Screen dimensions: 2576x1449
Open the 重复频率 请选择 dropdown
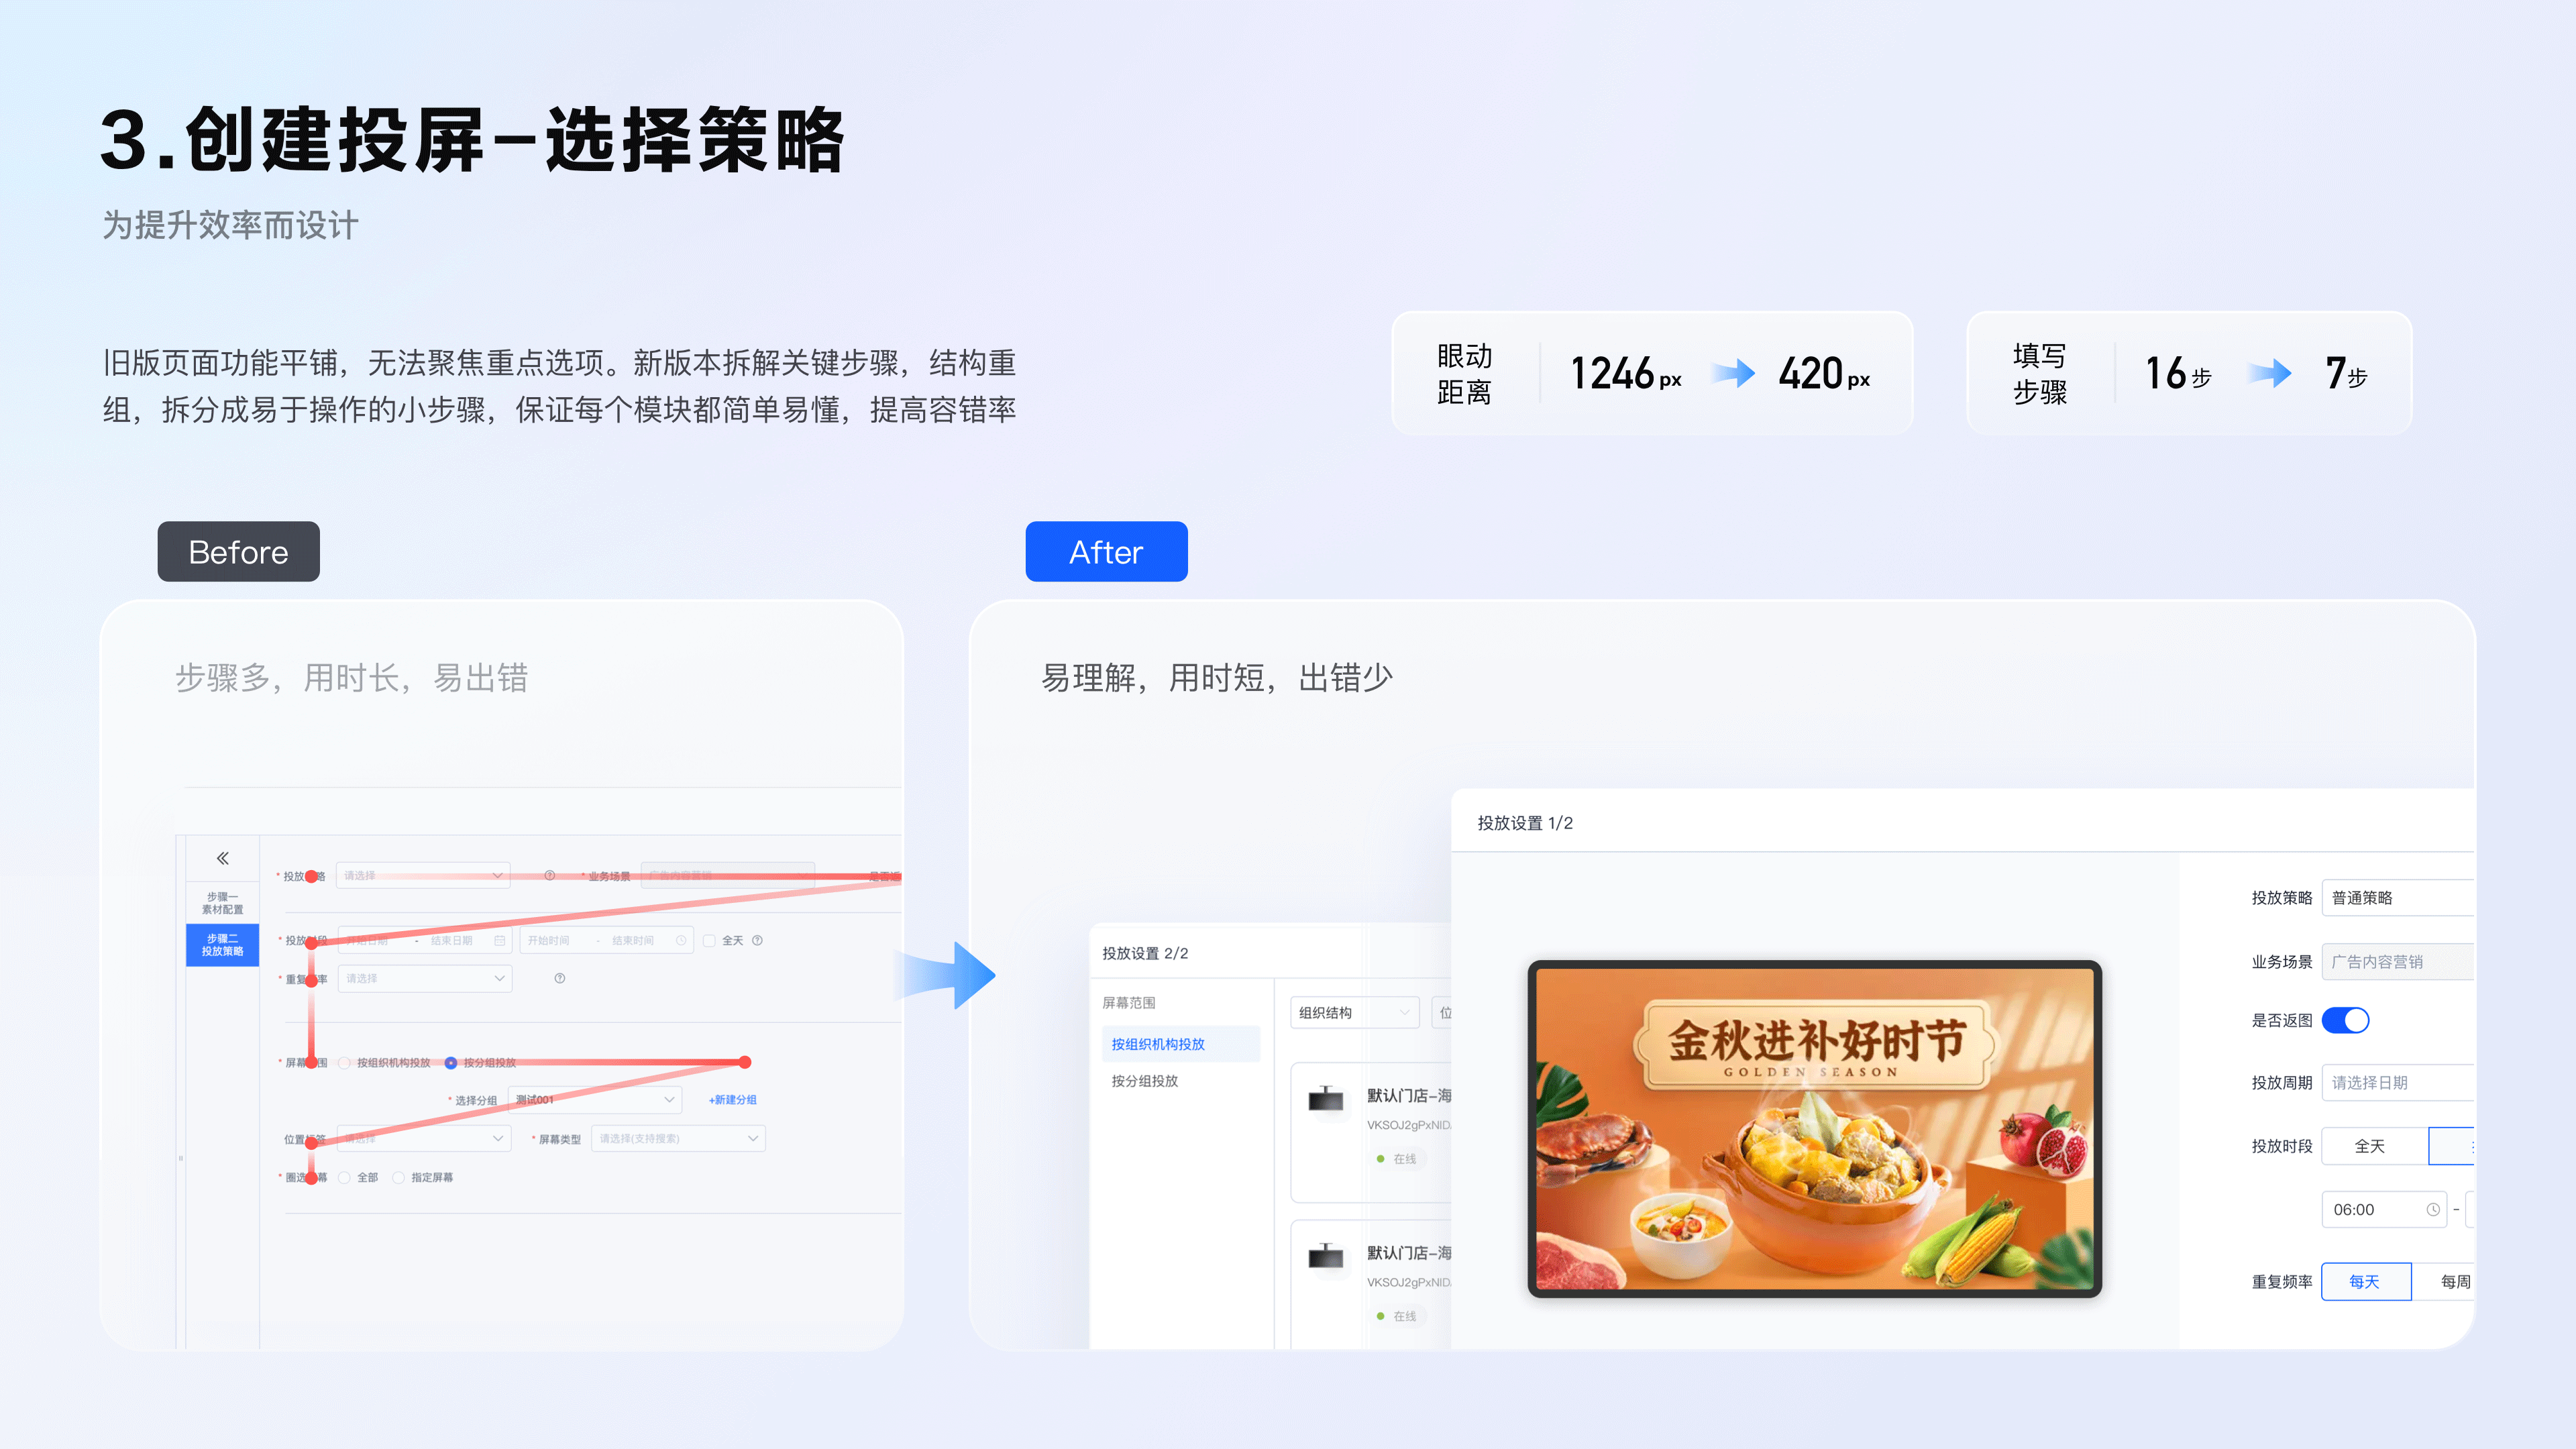425,978
